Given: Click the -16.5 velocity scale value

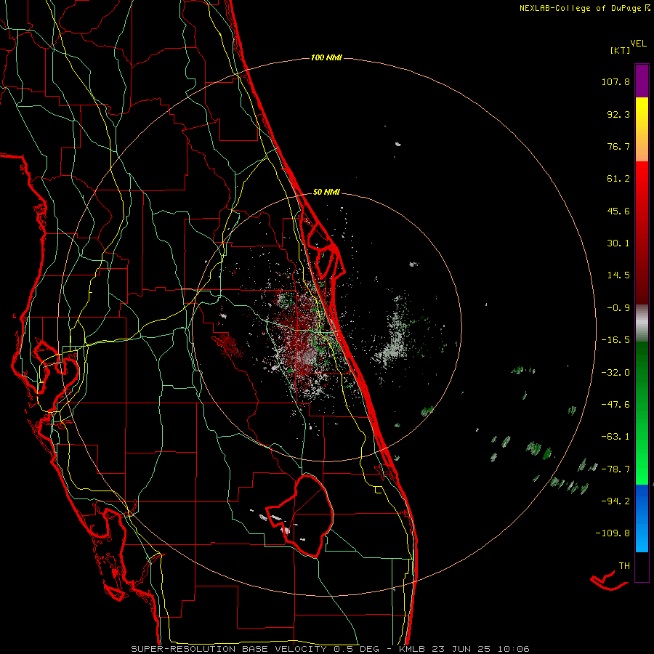Looking at the screenshot, I should 615,340.
